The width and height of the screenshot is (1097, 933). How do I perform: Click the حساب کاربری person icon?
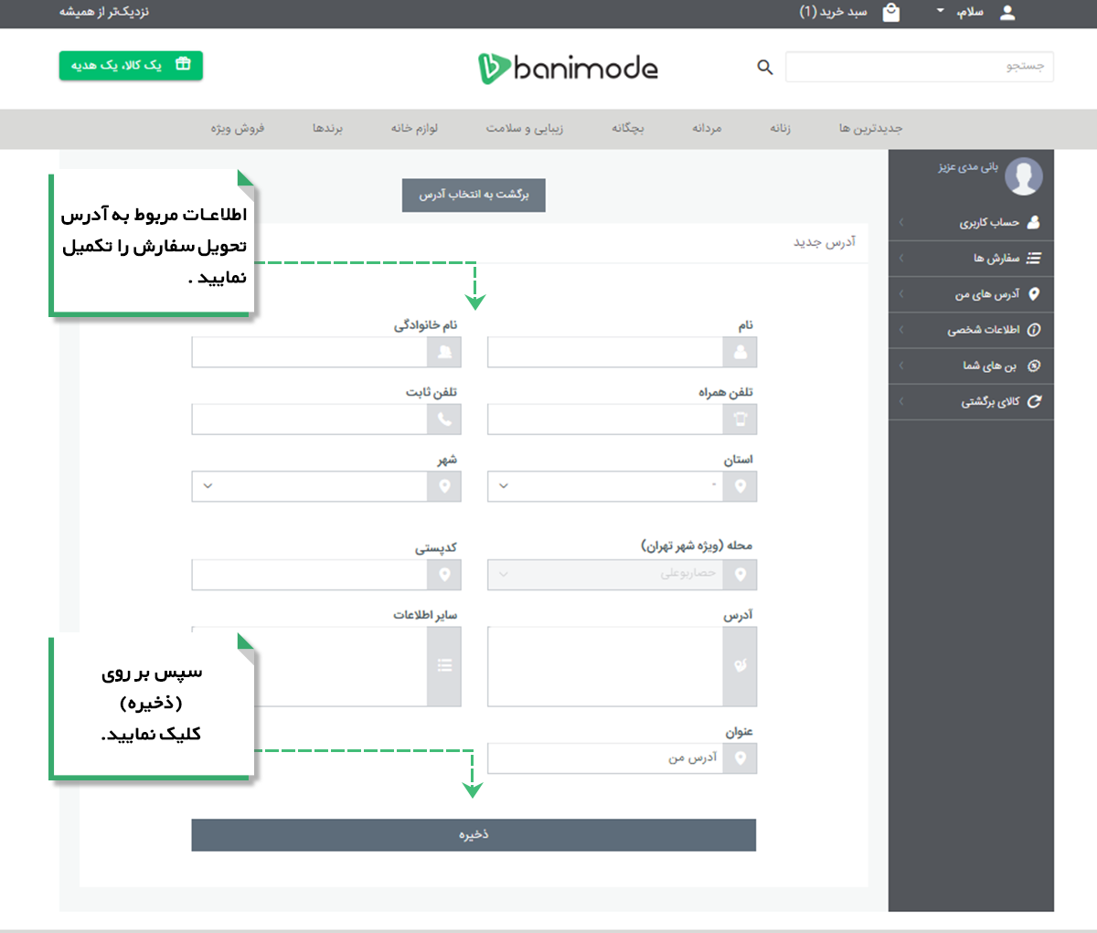1034,222
